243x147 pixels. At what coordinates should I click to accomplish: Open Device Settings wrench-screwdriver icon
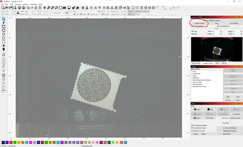[x=77, y=8]
